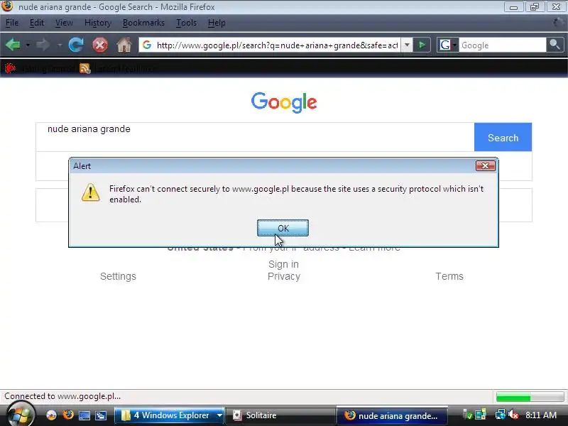This screenshot has height=426, width=568.
Task: Go to the Home page icon
Action: [124, 45]
